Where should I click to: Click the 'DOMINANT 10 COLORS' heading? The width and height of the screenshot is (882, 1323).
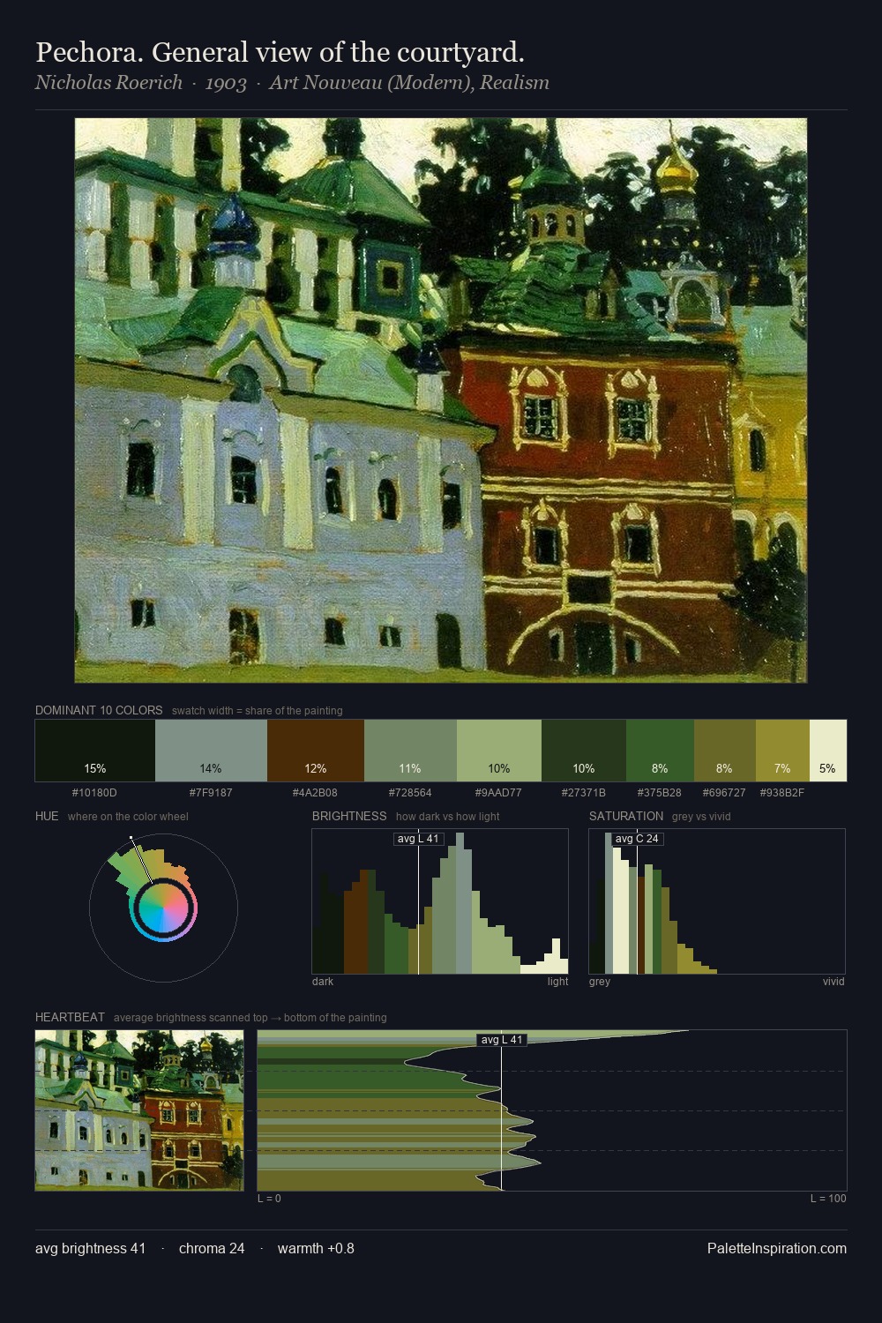click(99, 710)
